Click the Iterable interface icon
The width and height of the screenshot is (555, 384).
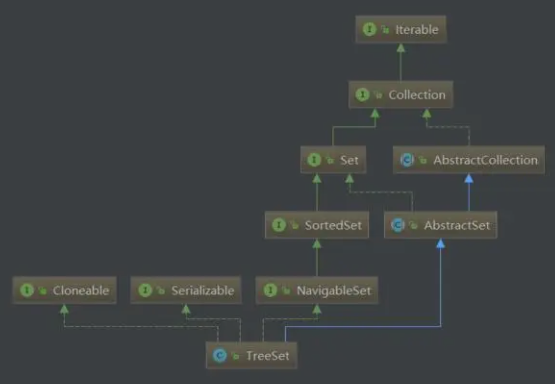pyautogui.click(x=369, y=29)
